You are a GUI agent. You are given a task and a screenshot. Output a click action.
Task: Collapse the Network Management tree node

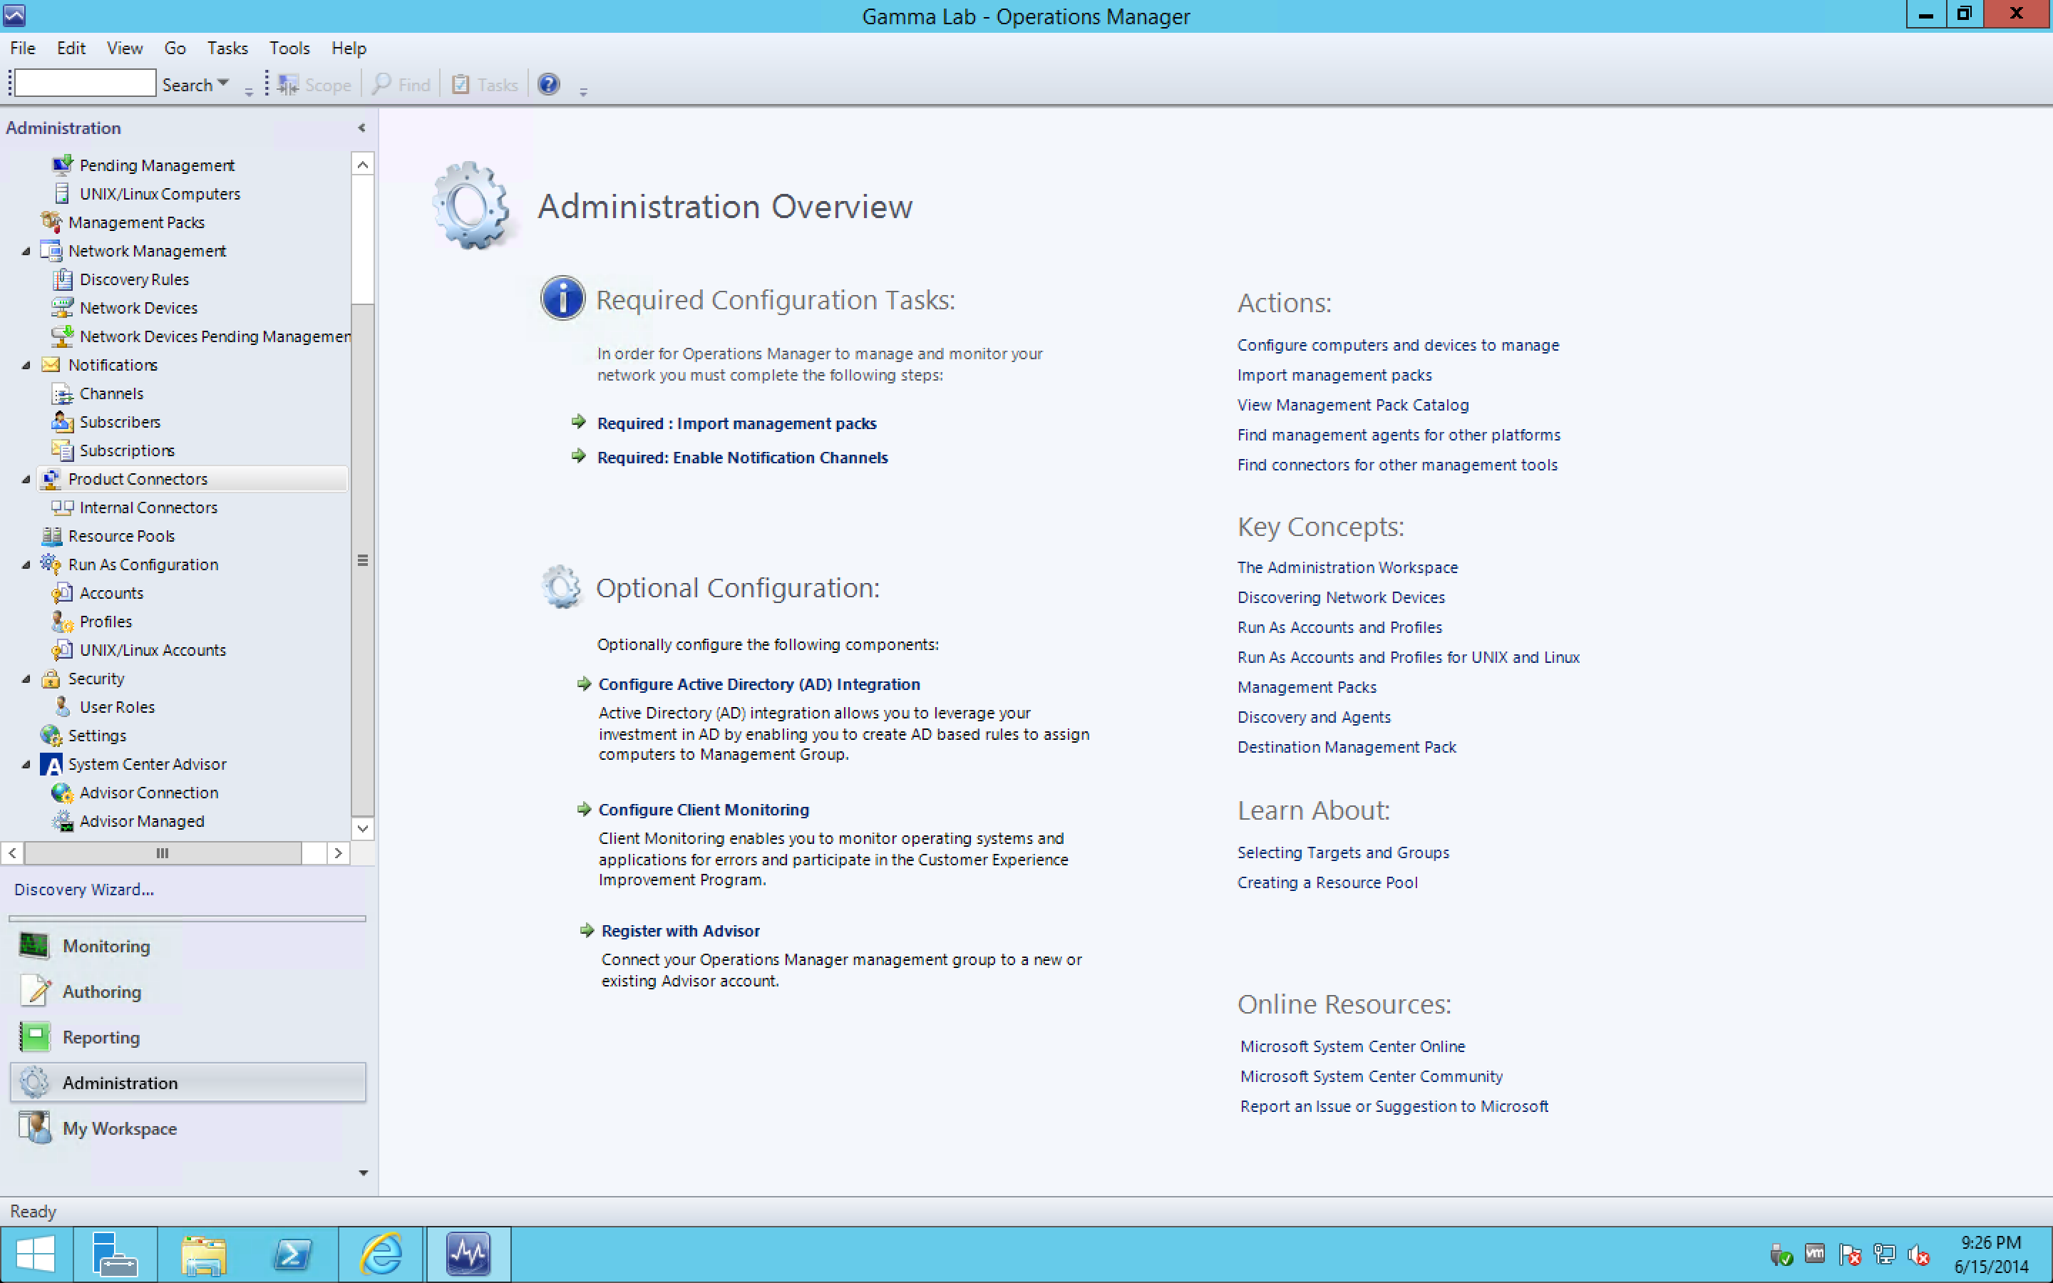click(x=26, y=251)
